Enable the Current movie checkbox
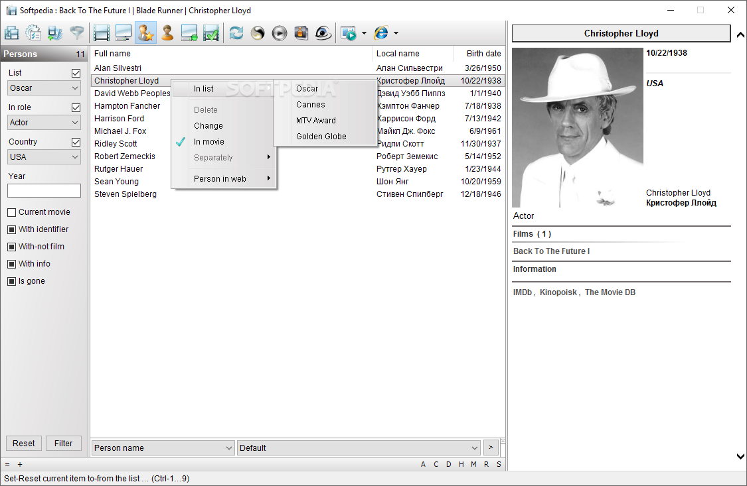This screenshot has width=747, height=486. click(12, 212)
